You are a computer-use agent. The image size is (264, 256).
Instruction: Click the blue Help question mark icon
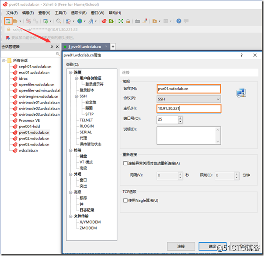(179, 21)
